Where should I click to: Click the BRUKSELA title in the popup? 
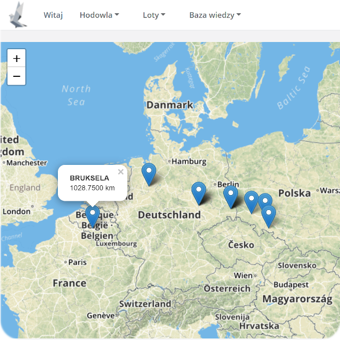pos(90,178)
